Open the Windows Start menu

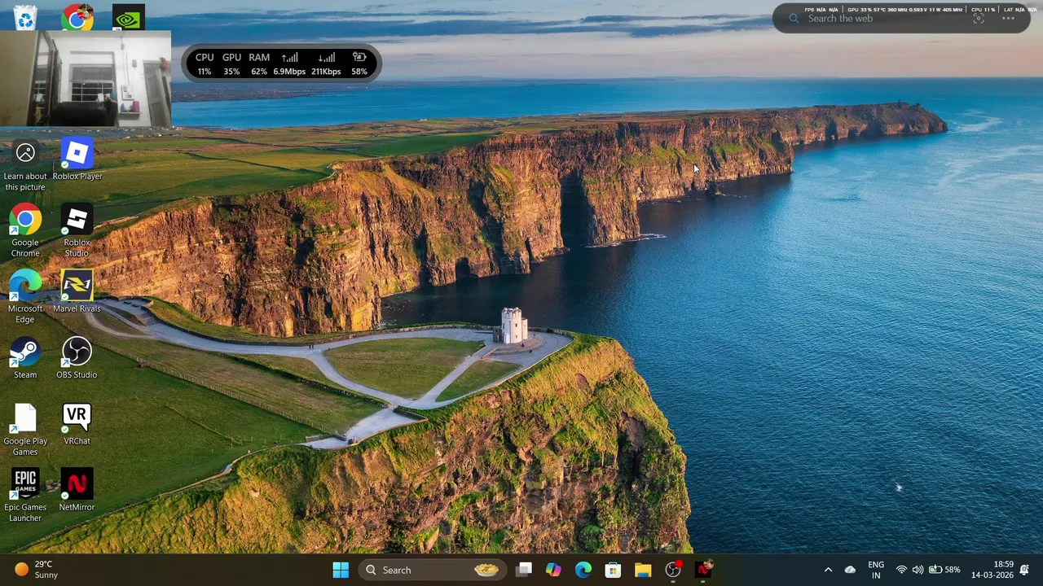341,570
